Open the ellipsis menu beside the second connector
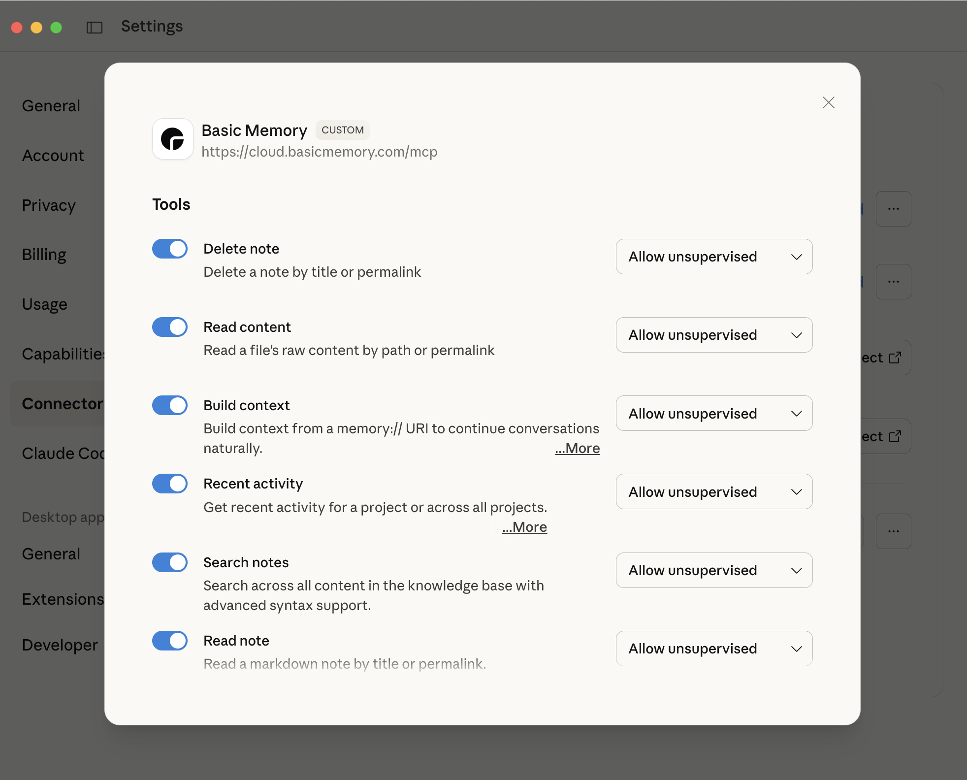 pyautogui.click(x=894, y=282)
